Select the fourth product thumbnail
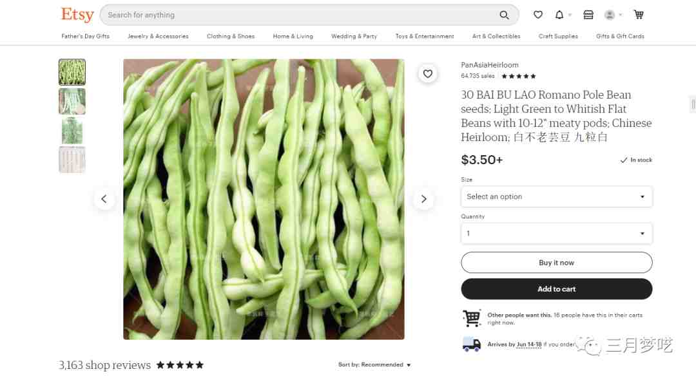This screenshot has width=696, height=376. coord(72,160)
